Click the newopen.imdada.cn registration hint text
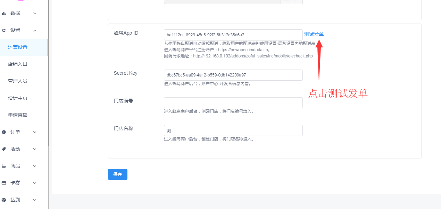The image size is (441, 209). coord(217,50)
